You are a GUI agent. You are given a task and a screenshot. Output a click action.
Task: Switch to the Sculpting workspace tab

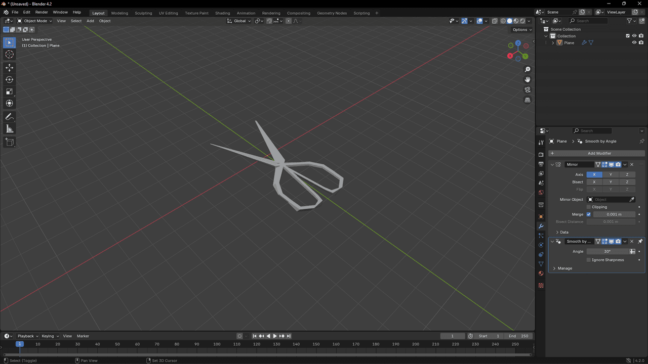point(143,13)
